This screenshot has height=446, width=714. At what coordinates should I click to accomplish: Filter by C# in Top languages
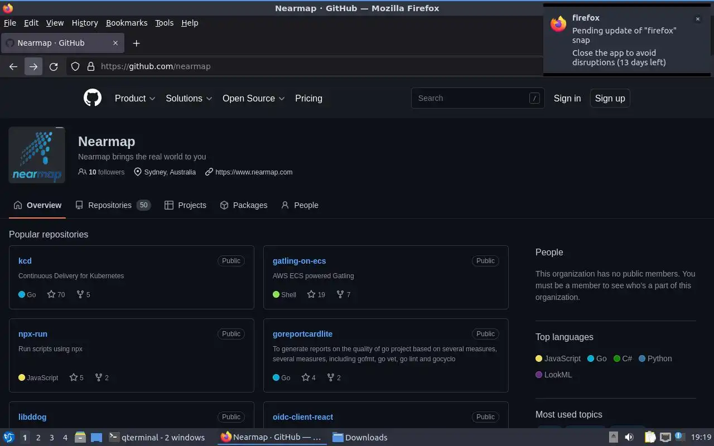[623, 358]
